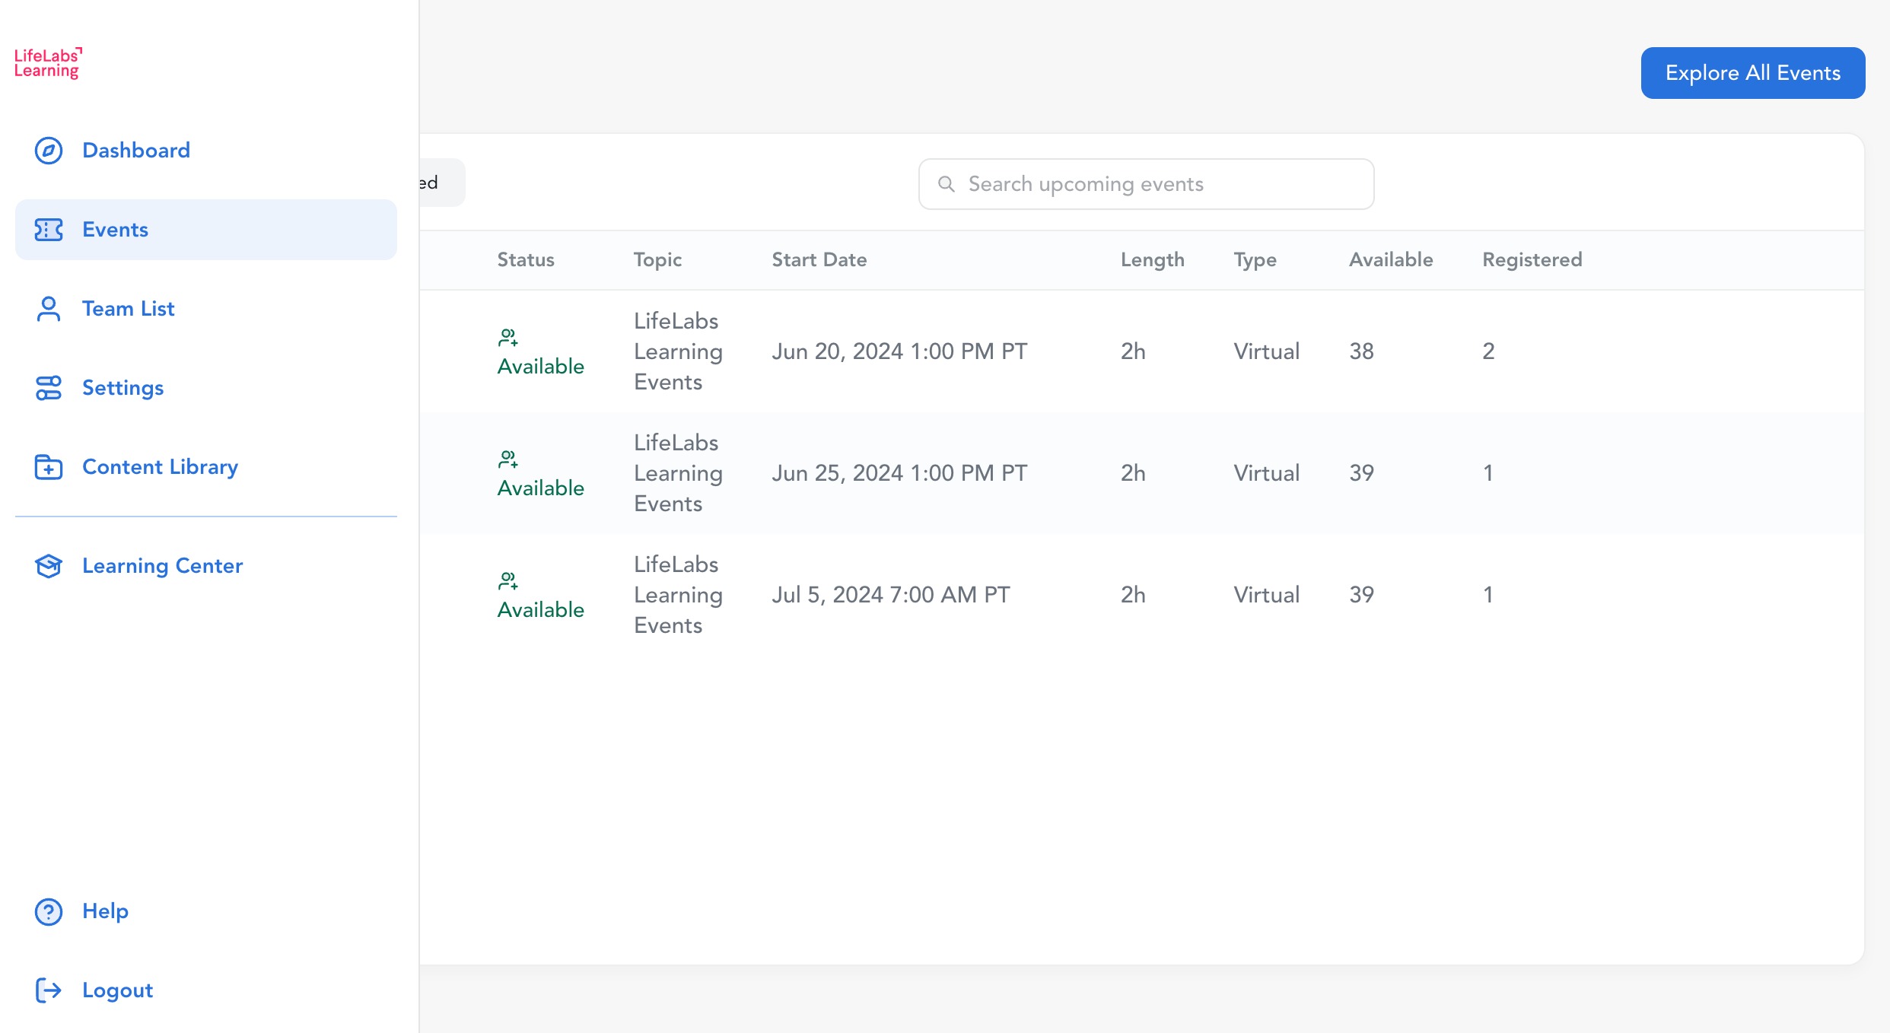1890x1033 pixels.
Task: Navigate to Content Library
Action: [206, 467]
